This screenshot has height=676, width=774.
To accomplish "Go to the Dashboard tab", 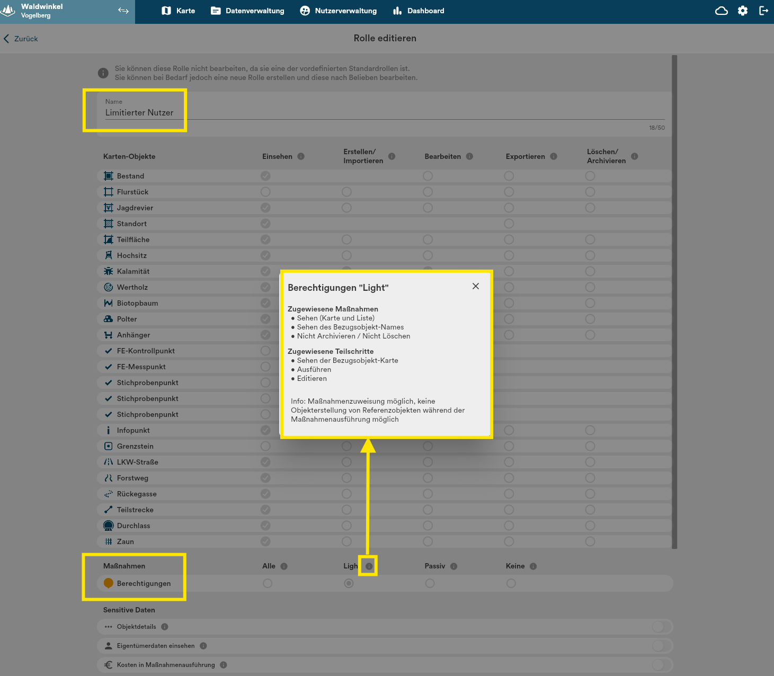I will point(419,11).
